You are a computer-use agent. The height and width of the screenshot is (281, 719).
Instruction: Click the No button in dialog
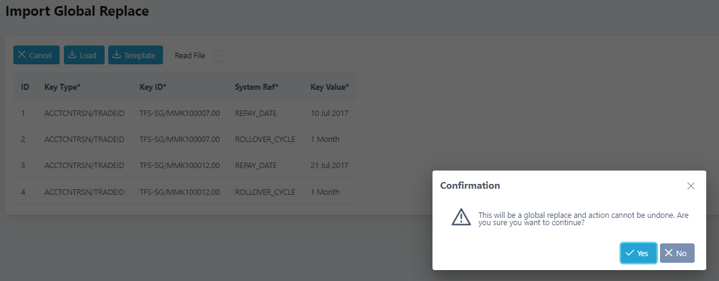pyautogui.click(x=677, y=253)
